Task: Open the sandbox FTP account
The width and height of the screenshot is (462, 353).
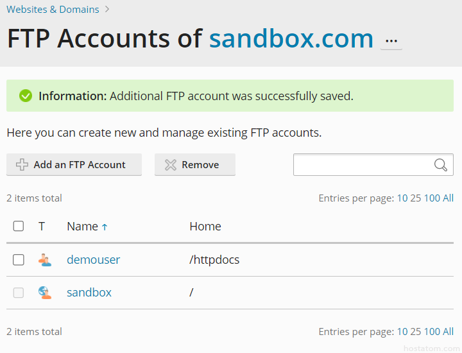Action: coord(89,293)
